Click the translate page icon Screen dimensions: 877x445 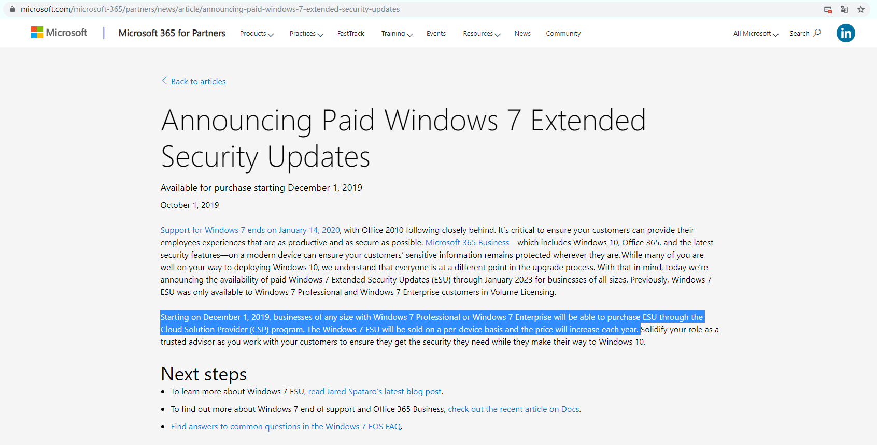click(x=844, y=9)
